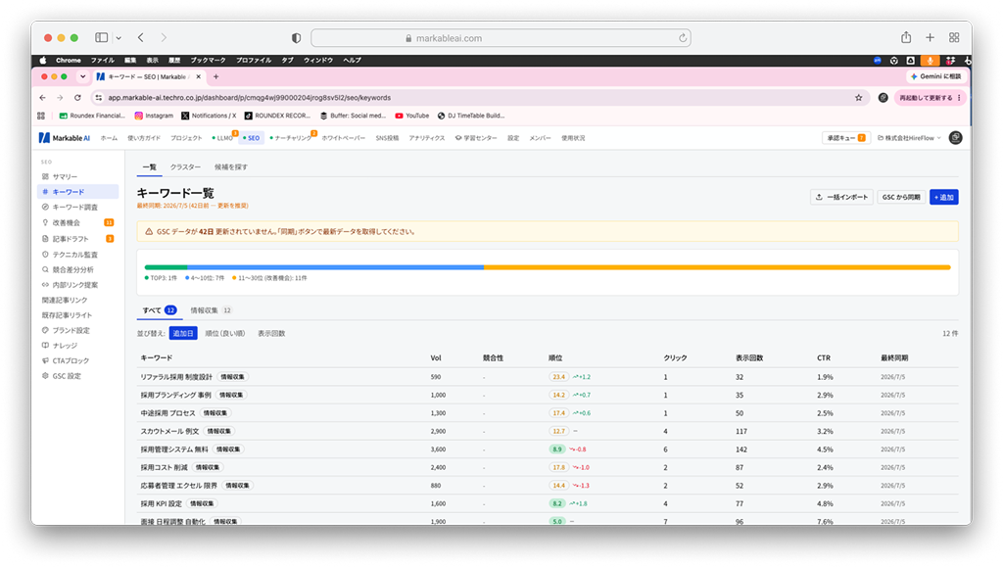Click 承認キュー button
The image size is (1003, 567).
pyautogui.click(x=845, y=138)
